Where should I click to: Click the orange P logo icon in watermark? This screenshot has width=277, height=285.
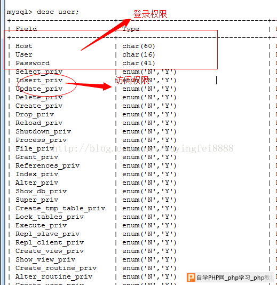(191, 278)
